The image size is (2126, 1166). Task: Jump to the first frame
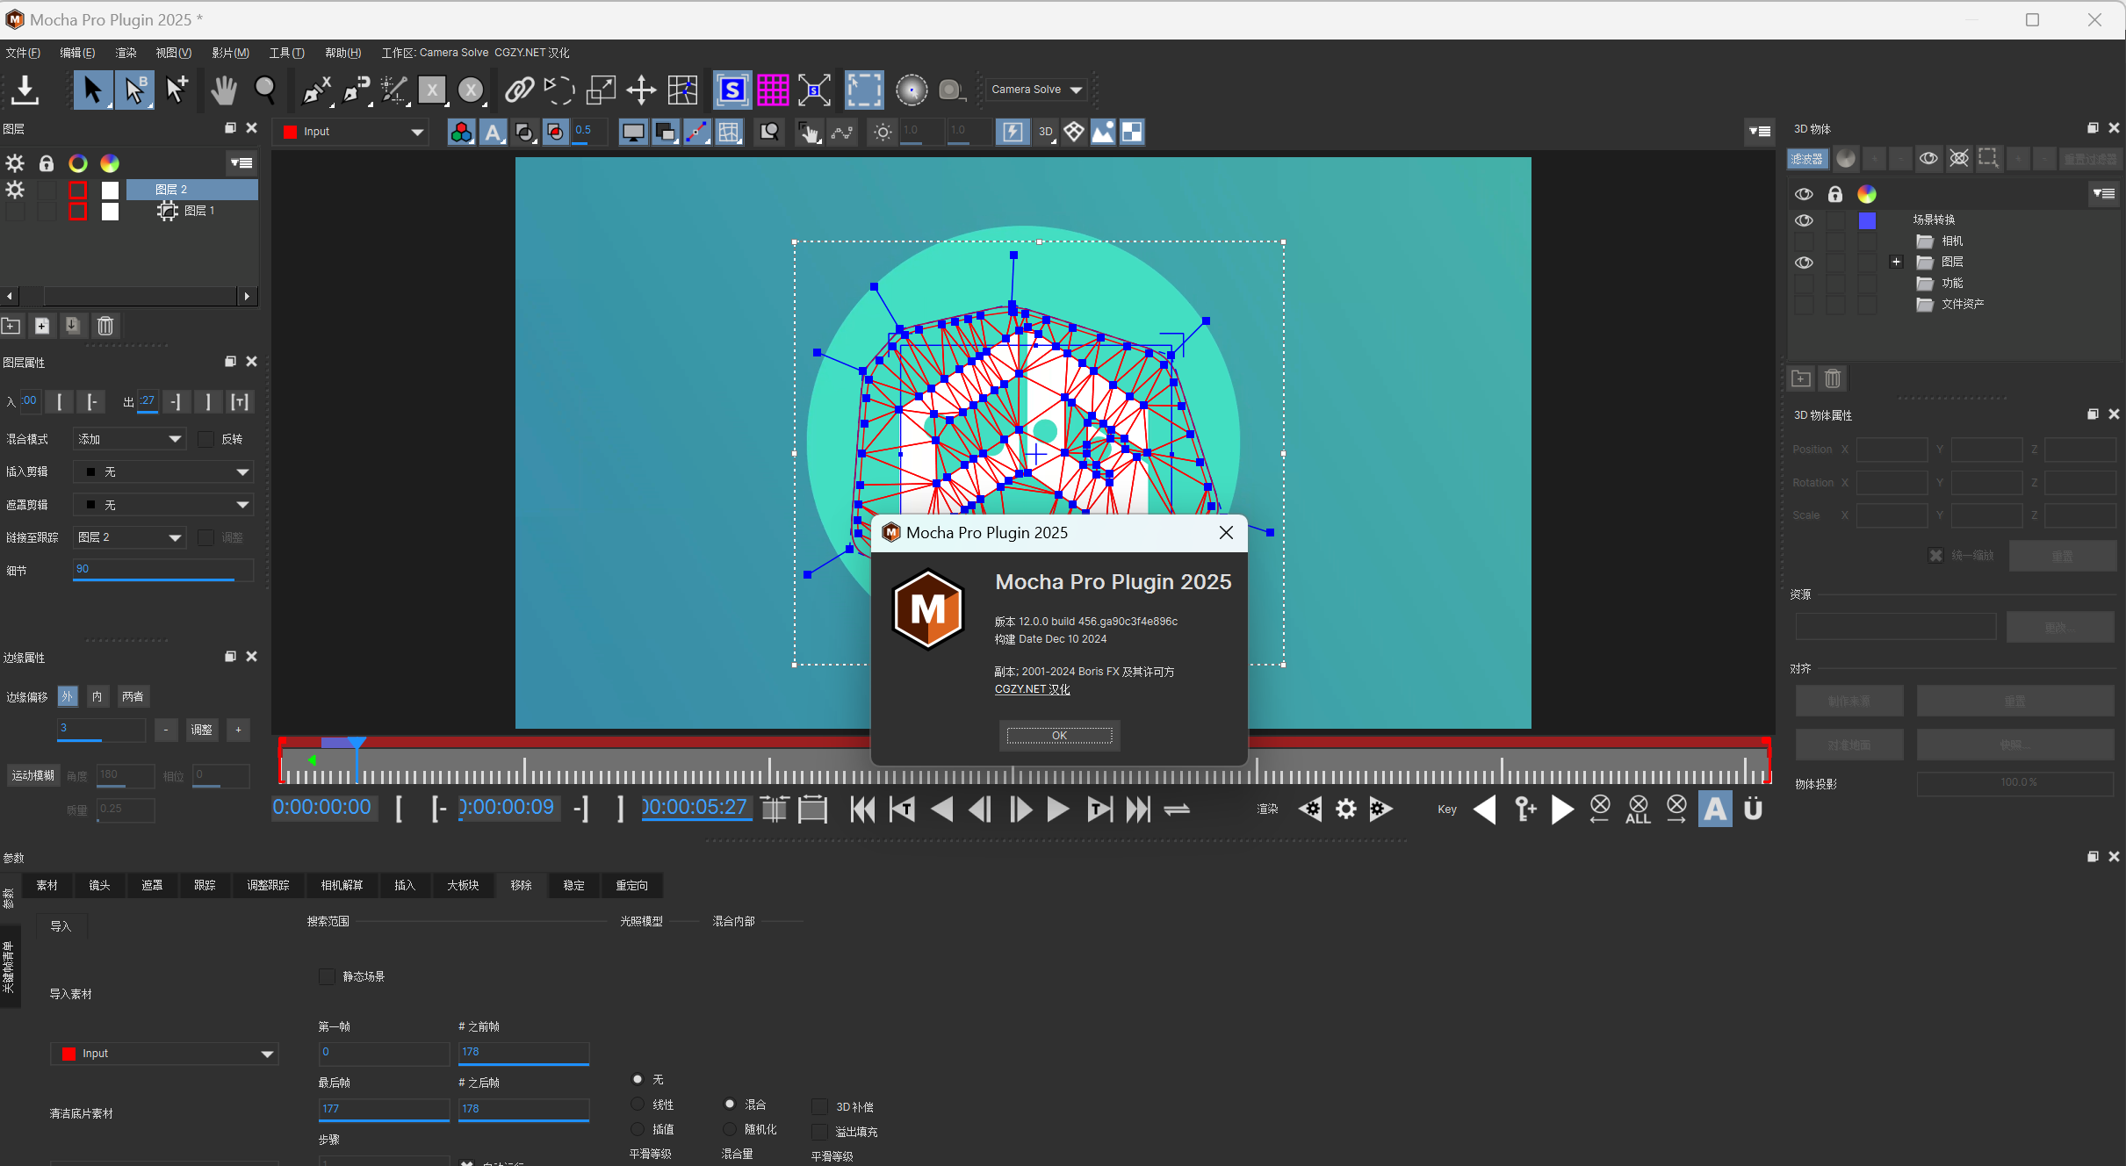[862, 810]
